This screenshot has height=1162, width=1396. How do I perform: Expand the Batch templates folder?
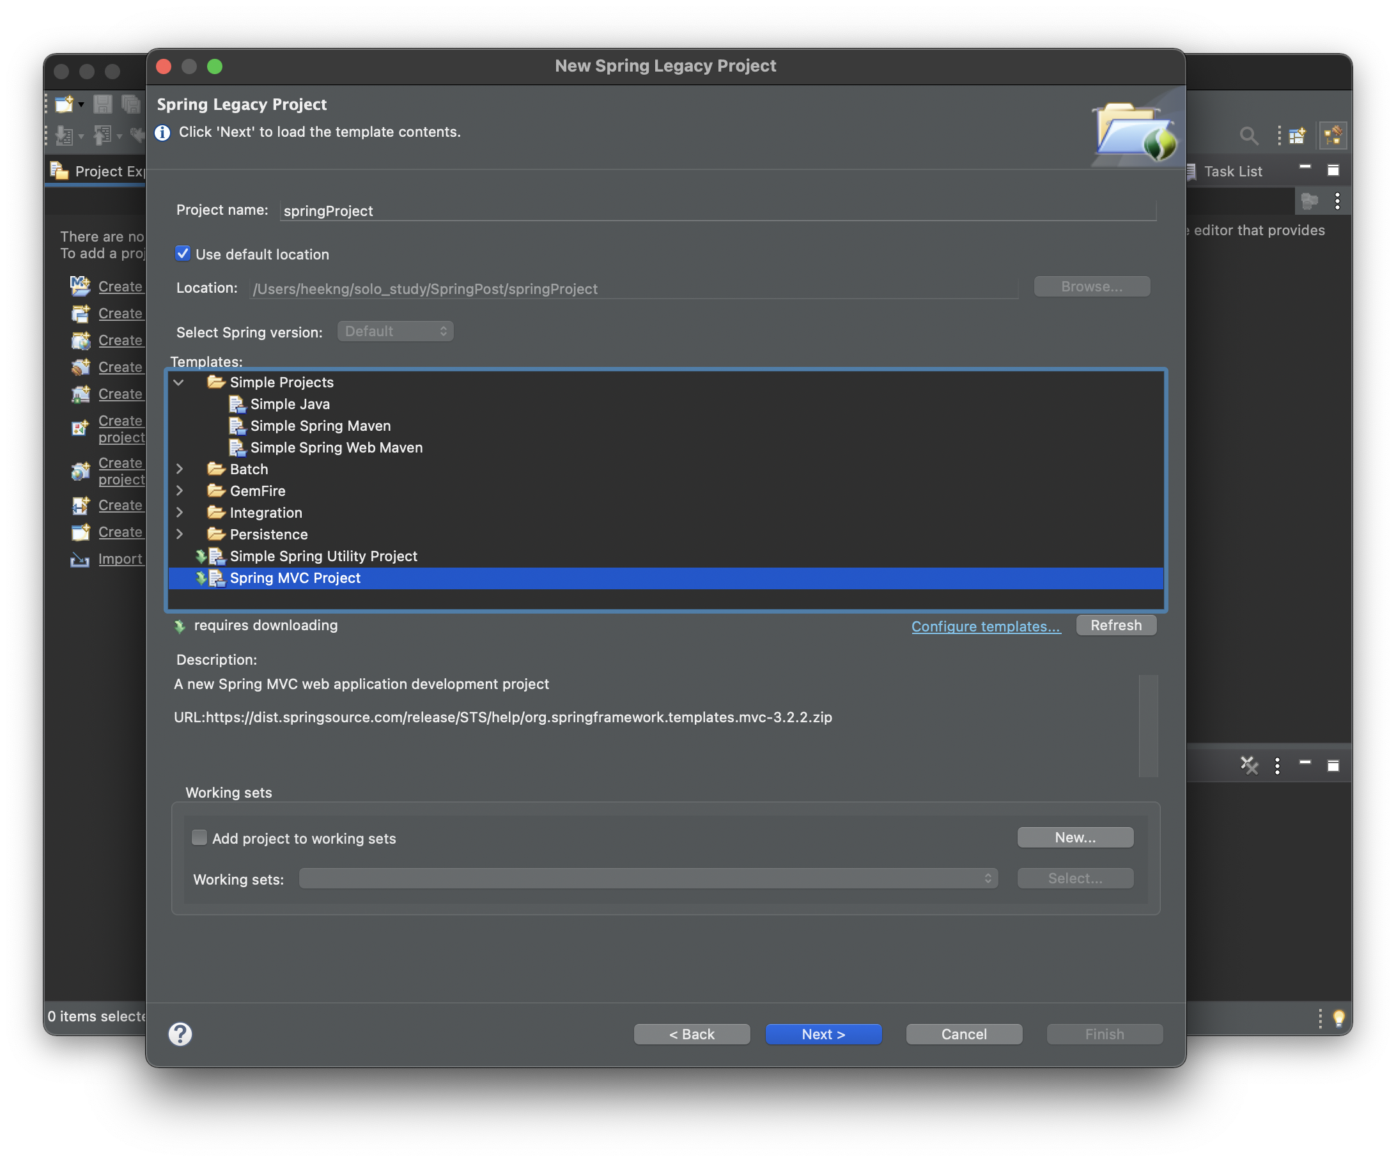click(x=179, y=469)
